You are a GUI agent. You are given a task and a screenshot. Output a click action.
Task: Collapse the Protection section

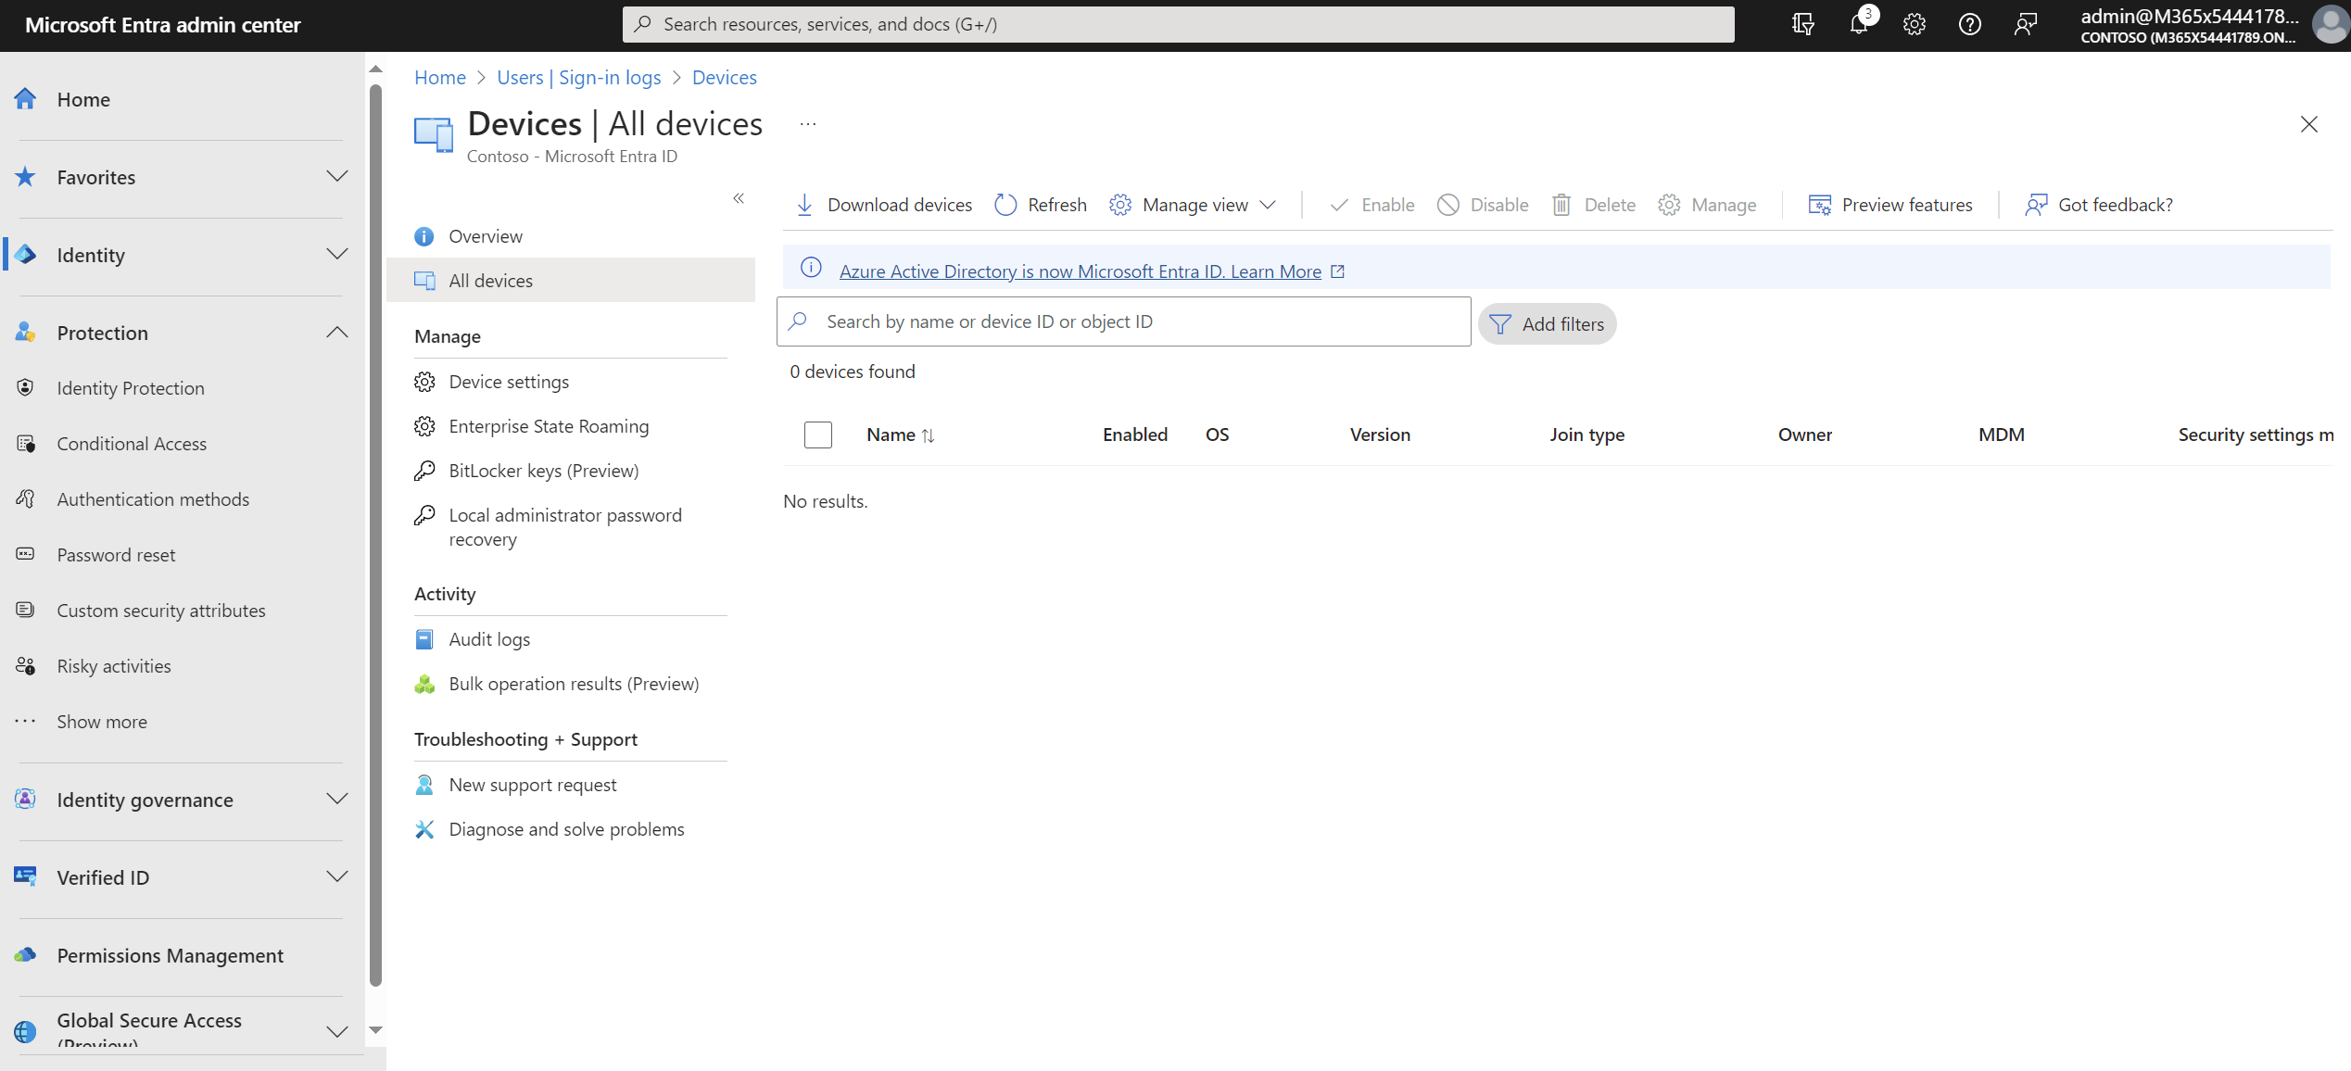pyautogui.click(x=336, y=333)
